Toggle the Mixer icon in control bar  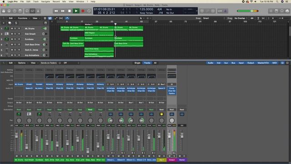coord(33,11)
